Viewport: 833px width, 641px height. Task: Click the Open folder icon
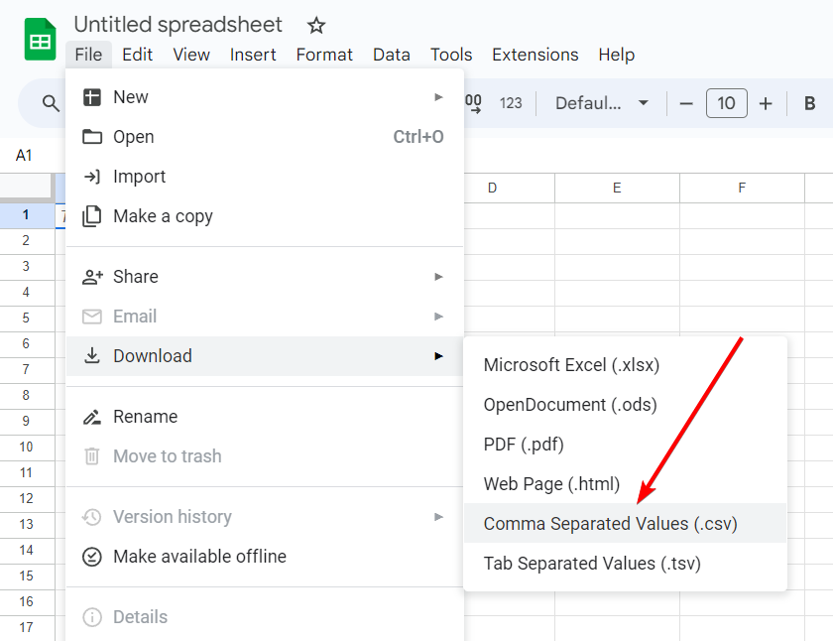tap(92, 137)
